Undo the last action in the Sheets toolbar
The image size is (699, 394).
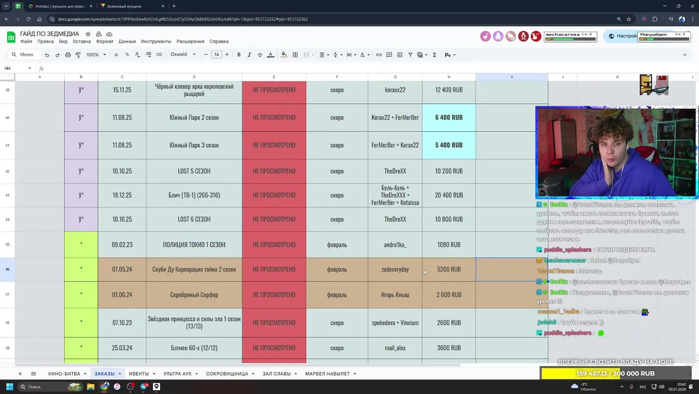tap(47, 55)
